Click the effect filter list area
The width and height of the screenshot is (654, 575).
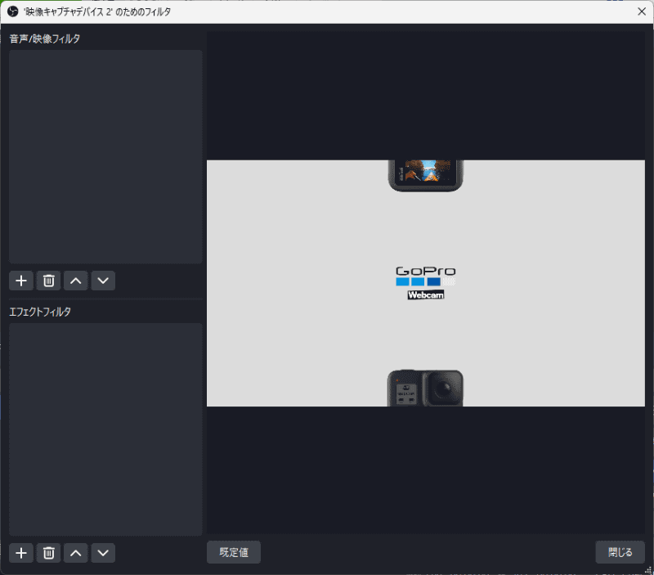coord(105,429)
